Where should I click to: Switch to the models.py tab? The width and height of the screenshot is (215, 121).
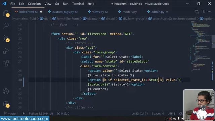tap(129, 12)
